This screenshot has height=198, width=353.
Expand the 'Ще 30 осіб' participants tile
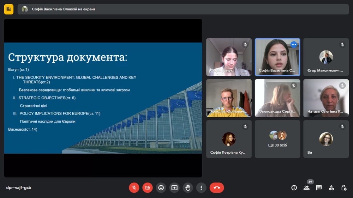click(x=277, y=139)
